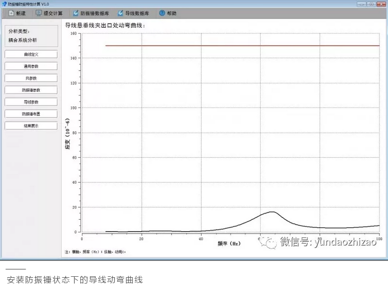Open the 防振锤布置 damper layout button
Image resolution: width=388 pixels, height=288 pixels.
pyautogui.click(x=31, y=114)
